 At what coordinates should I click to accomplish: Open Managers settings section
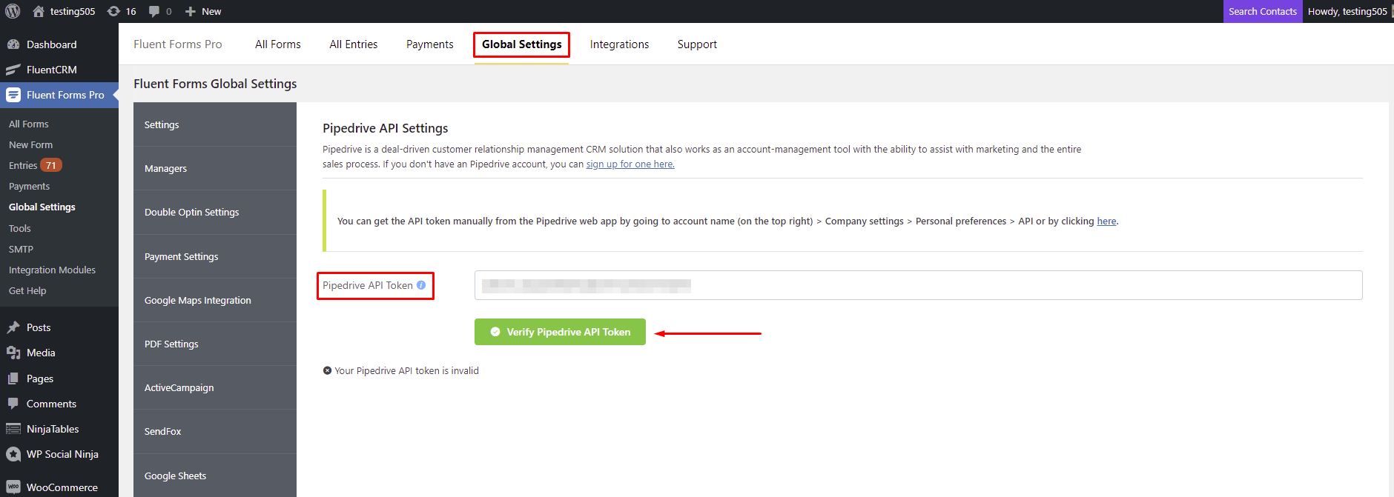tap(215, 168)
